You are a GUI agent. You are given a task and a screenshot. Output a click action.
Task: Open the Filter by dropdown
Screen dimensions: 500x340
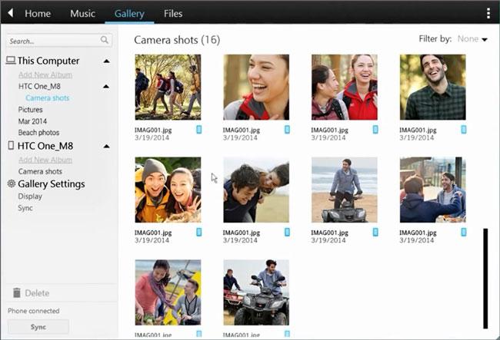[472, 39]
